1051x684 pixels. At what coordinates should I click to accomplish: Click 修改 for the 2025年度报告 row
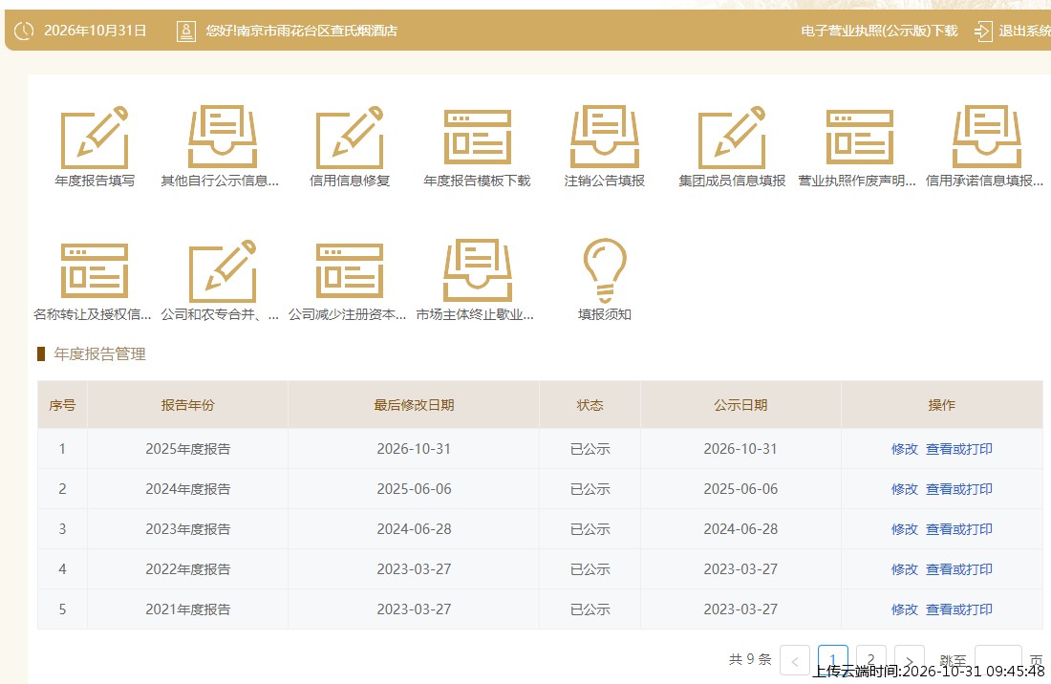point(904,449)
